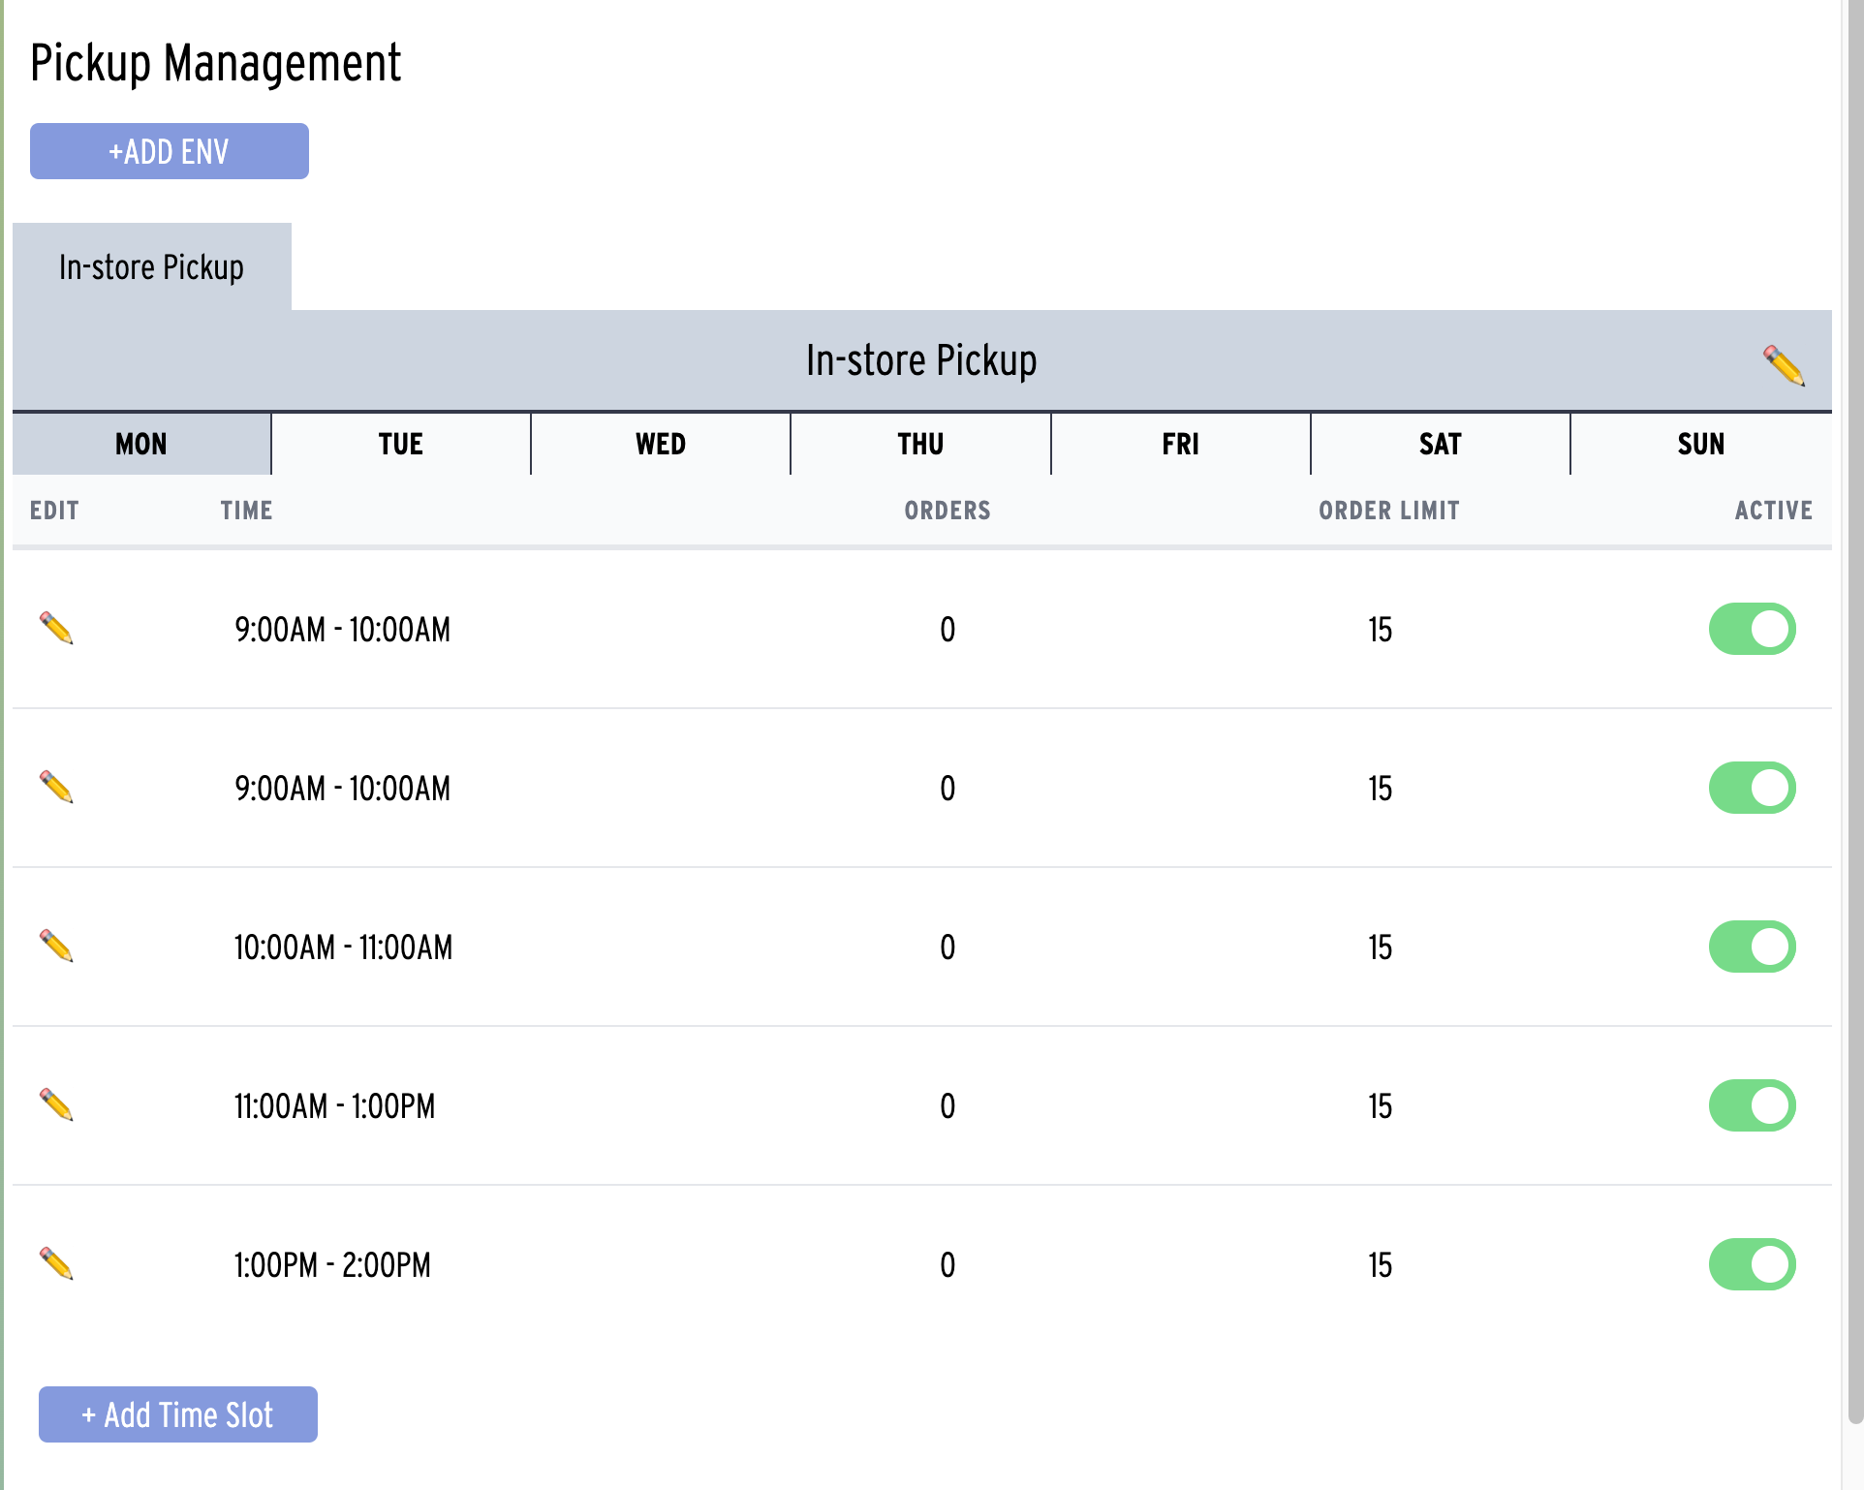
Task: View the SAT day tab
Action: 1440,444
